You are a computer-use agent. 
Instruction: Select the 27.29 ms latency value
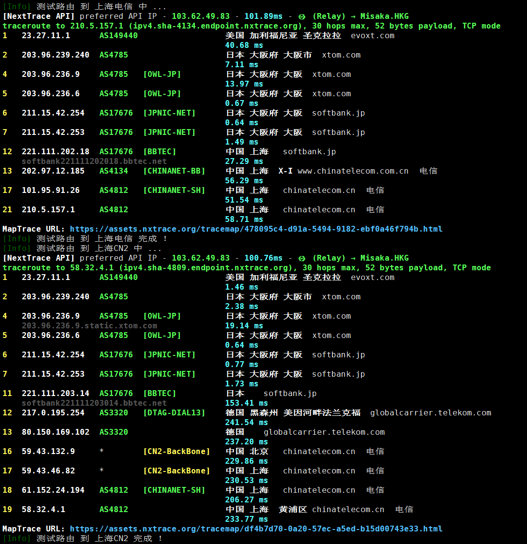(244, 162)
